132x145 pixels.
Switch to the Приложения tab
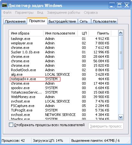pyautogui.click(x=15, y=21)
